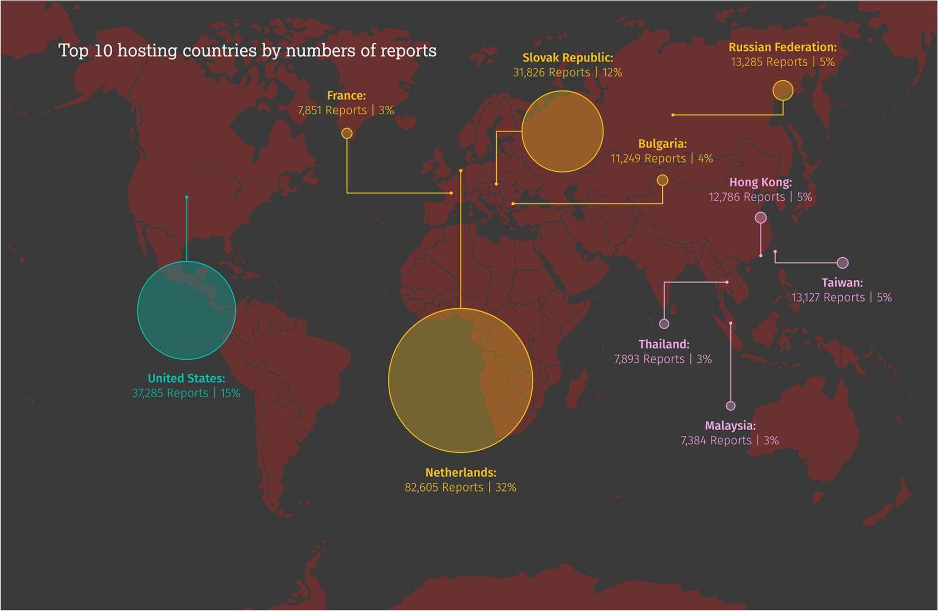Screen dimensions: 938x611
Task: Select the Taiwan 13,127 Reports label
Action: pos(842,290)
